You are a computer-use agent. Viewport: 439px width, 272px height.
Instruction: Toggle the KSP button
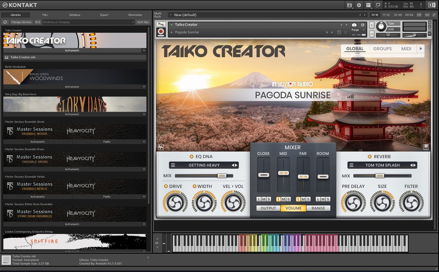click(419, 15)
